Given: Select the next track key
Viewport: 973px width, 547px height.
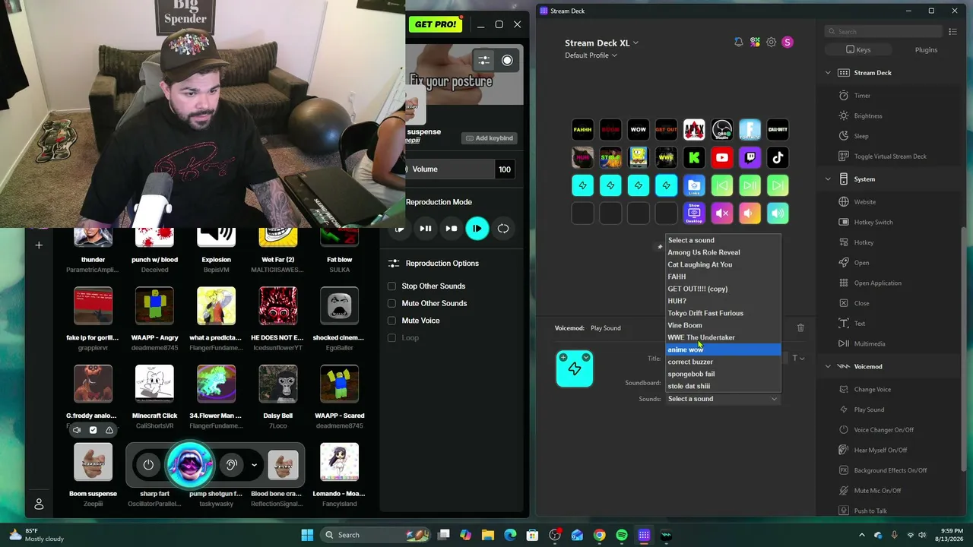Looking at the screenshot, I should tap(778, 185).
